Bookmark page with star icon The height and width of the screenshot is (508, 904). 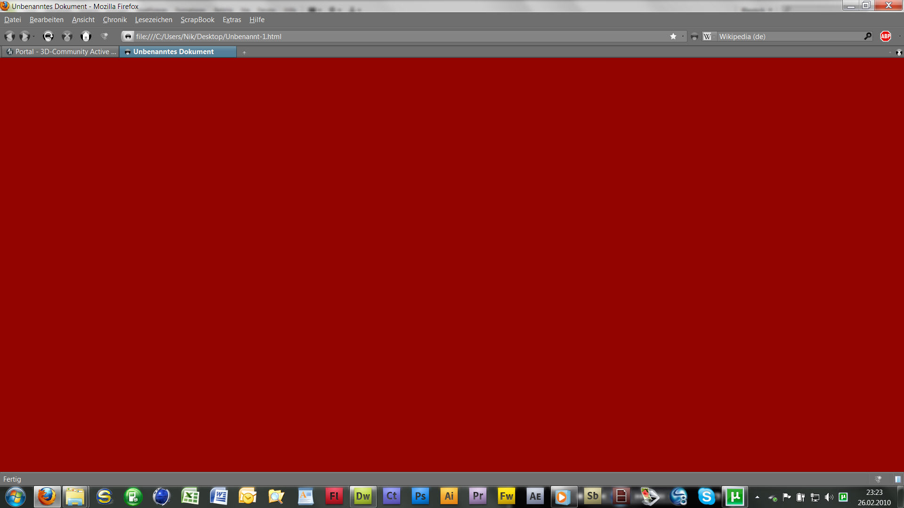pyautogui.click(x=673, y=36)
